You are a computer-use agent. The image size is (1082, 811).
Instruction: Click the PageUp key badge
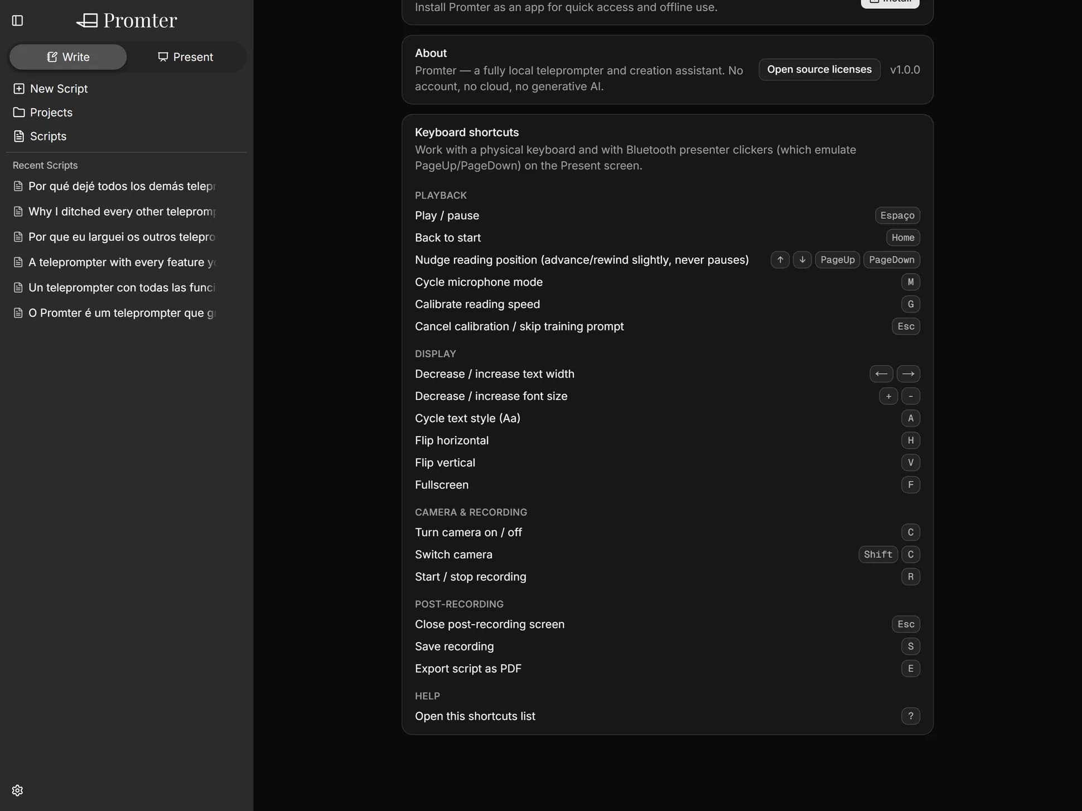coord(837,260)
